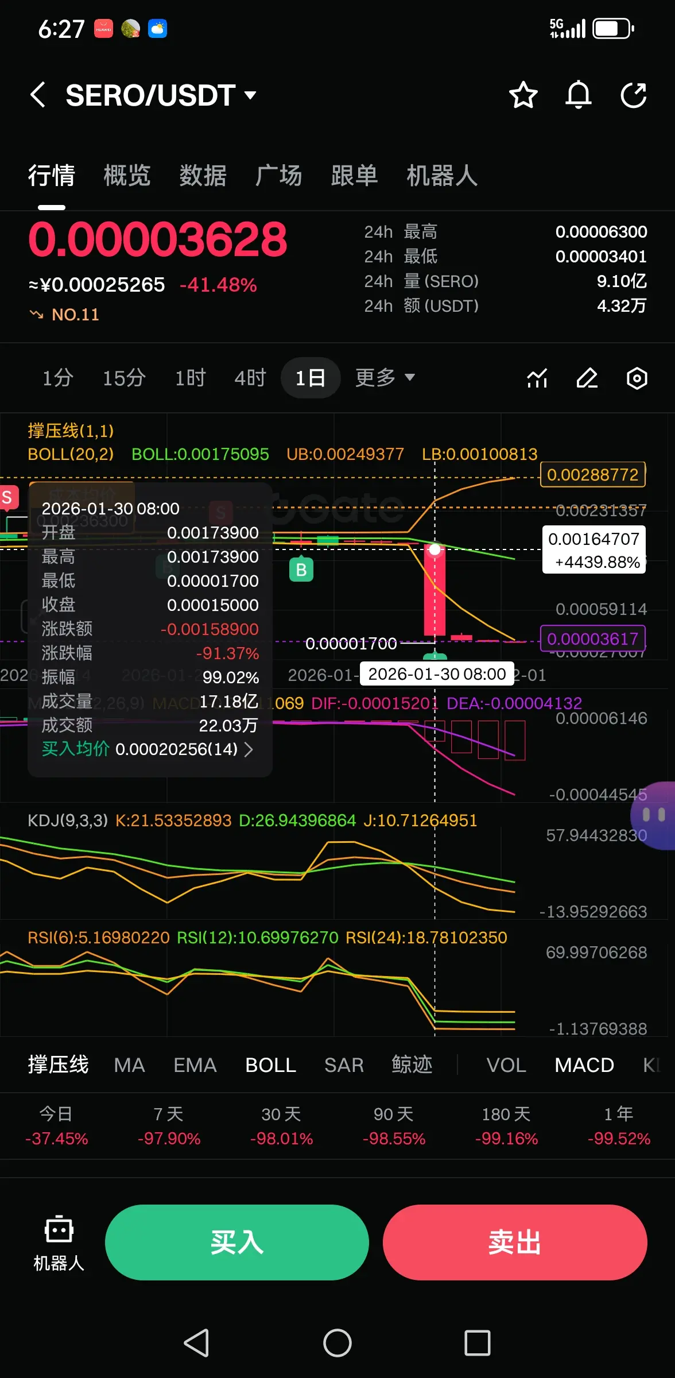Image resolution: width=675 pixels, height=1378 pixels.
Task: Tap the red 卖出 button
Action: pyautogui.click(x=515, y=1242)
